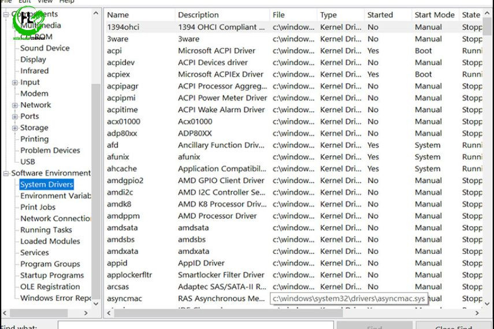Expand the Input tree node
Viewport: 494px width, 329px height.
(15, 83)
